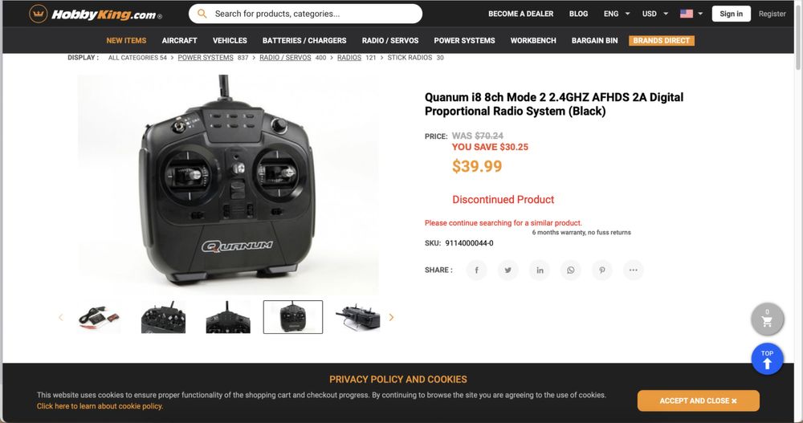Expand the ENG language dropdown
Screen dimensions: 803x423
(617, 14)
